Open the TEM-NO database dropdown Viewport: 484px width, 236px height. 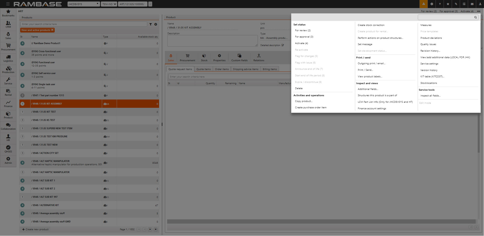[109, 4]
